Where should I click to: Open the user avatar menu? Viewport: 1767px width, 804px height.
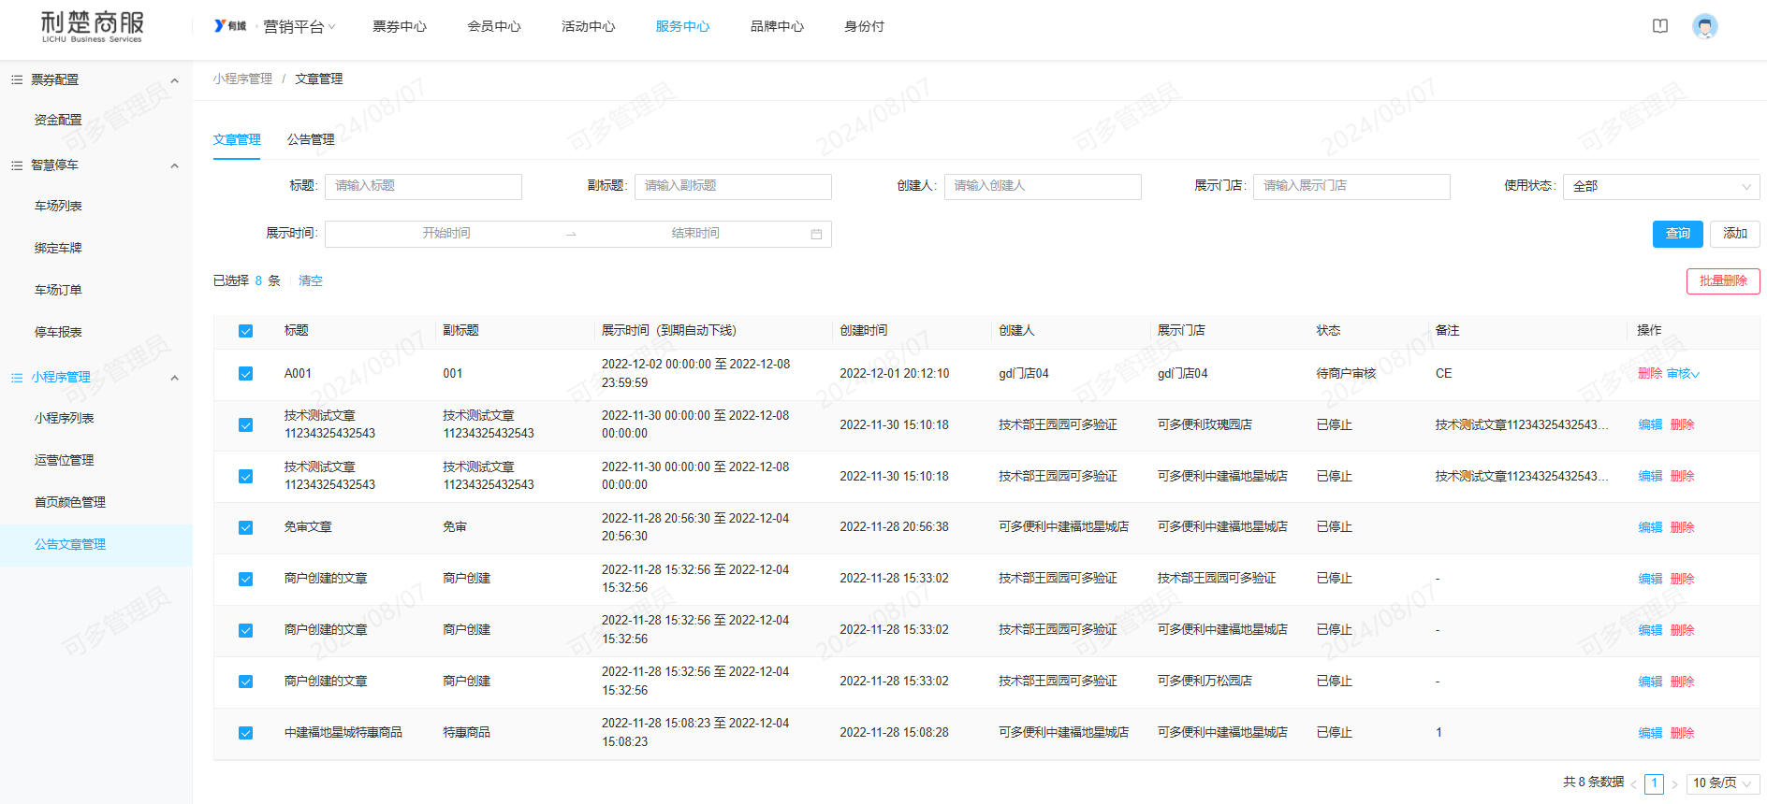tap(1705, 26)
